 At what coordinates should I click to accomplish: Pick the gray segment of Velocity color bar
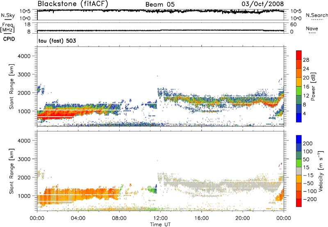click(299, 171)
